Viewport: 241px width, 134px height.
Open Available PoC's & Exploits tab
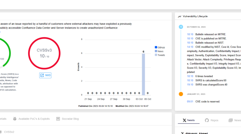pos(32,119)
